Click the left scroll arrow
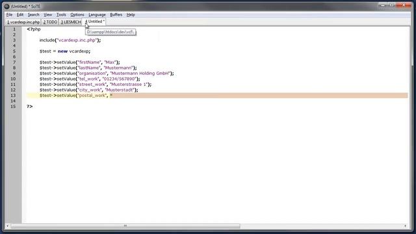This screenshot has width=416, height=234. pyautogui.click(x=7, y=226)
